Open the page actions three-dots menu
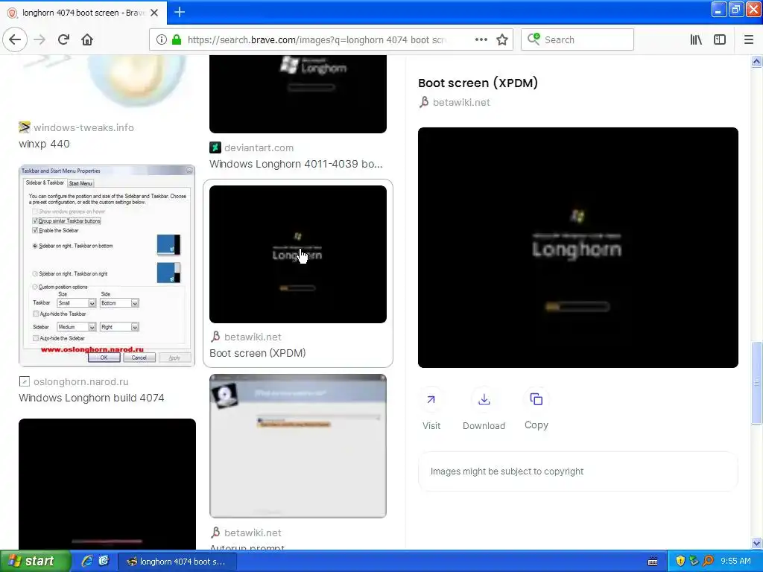The width and height of the screenshot is (763, 572). coord(481,39)
